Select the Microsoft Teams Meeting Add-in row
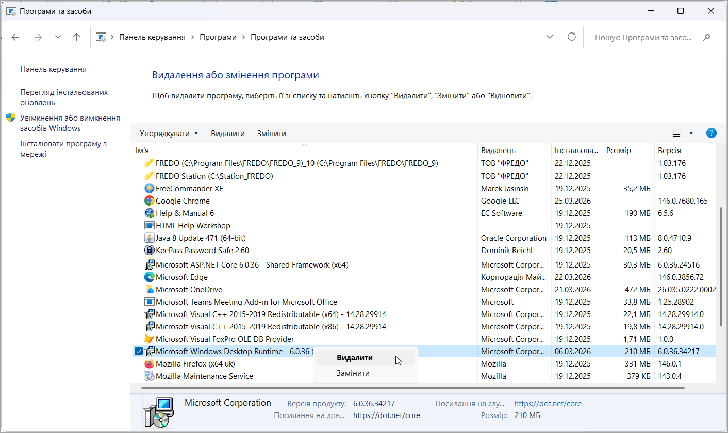The width and height of the screenshot is (728, 433). (424, 302)
